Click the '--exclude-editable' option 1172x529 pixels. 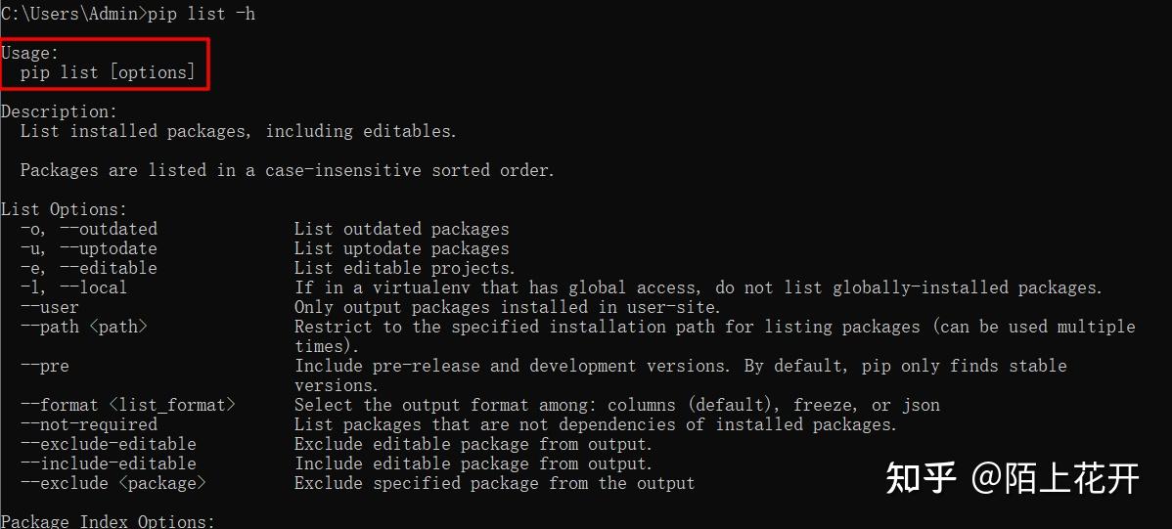pyautogui.click(x=109, y=444)
